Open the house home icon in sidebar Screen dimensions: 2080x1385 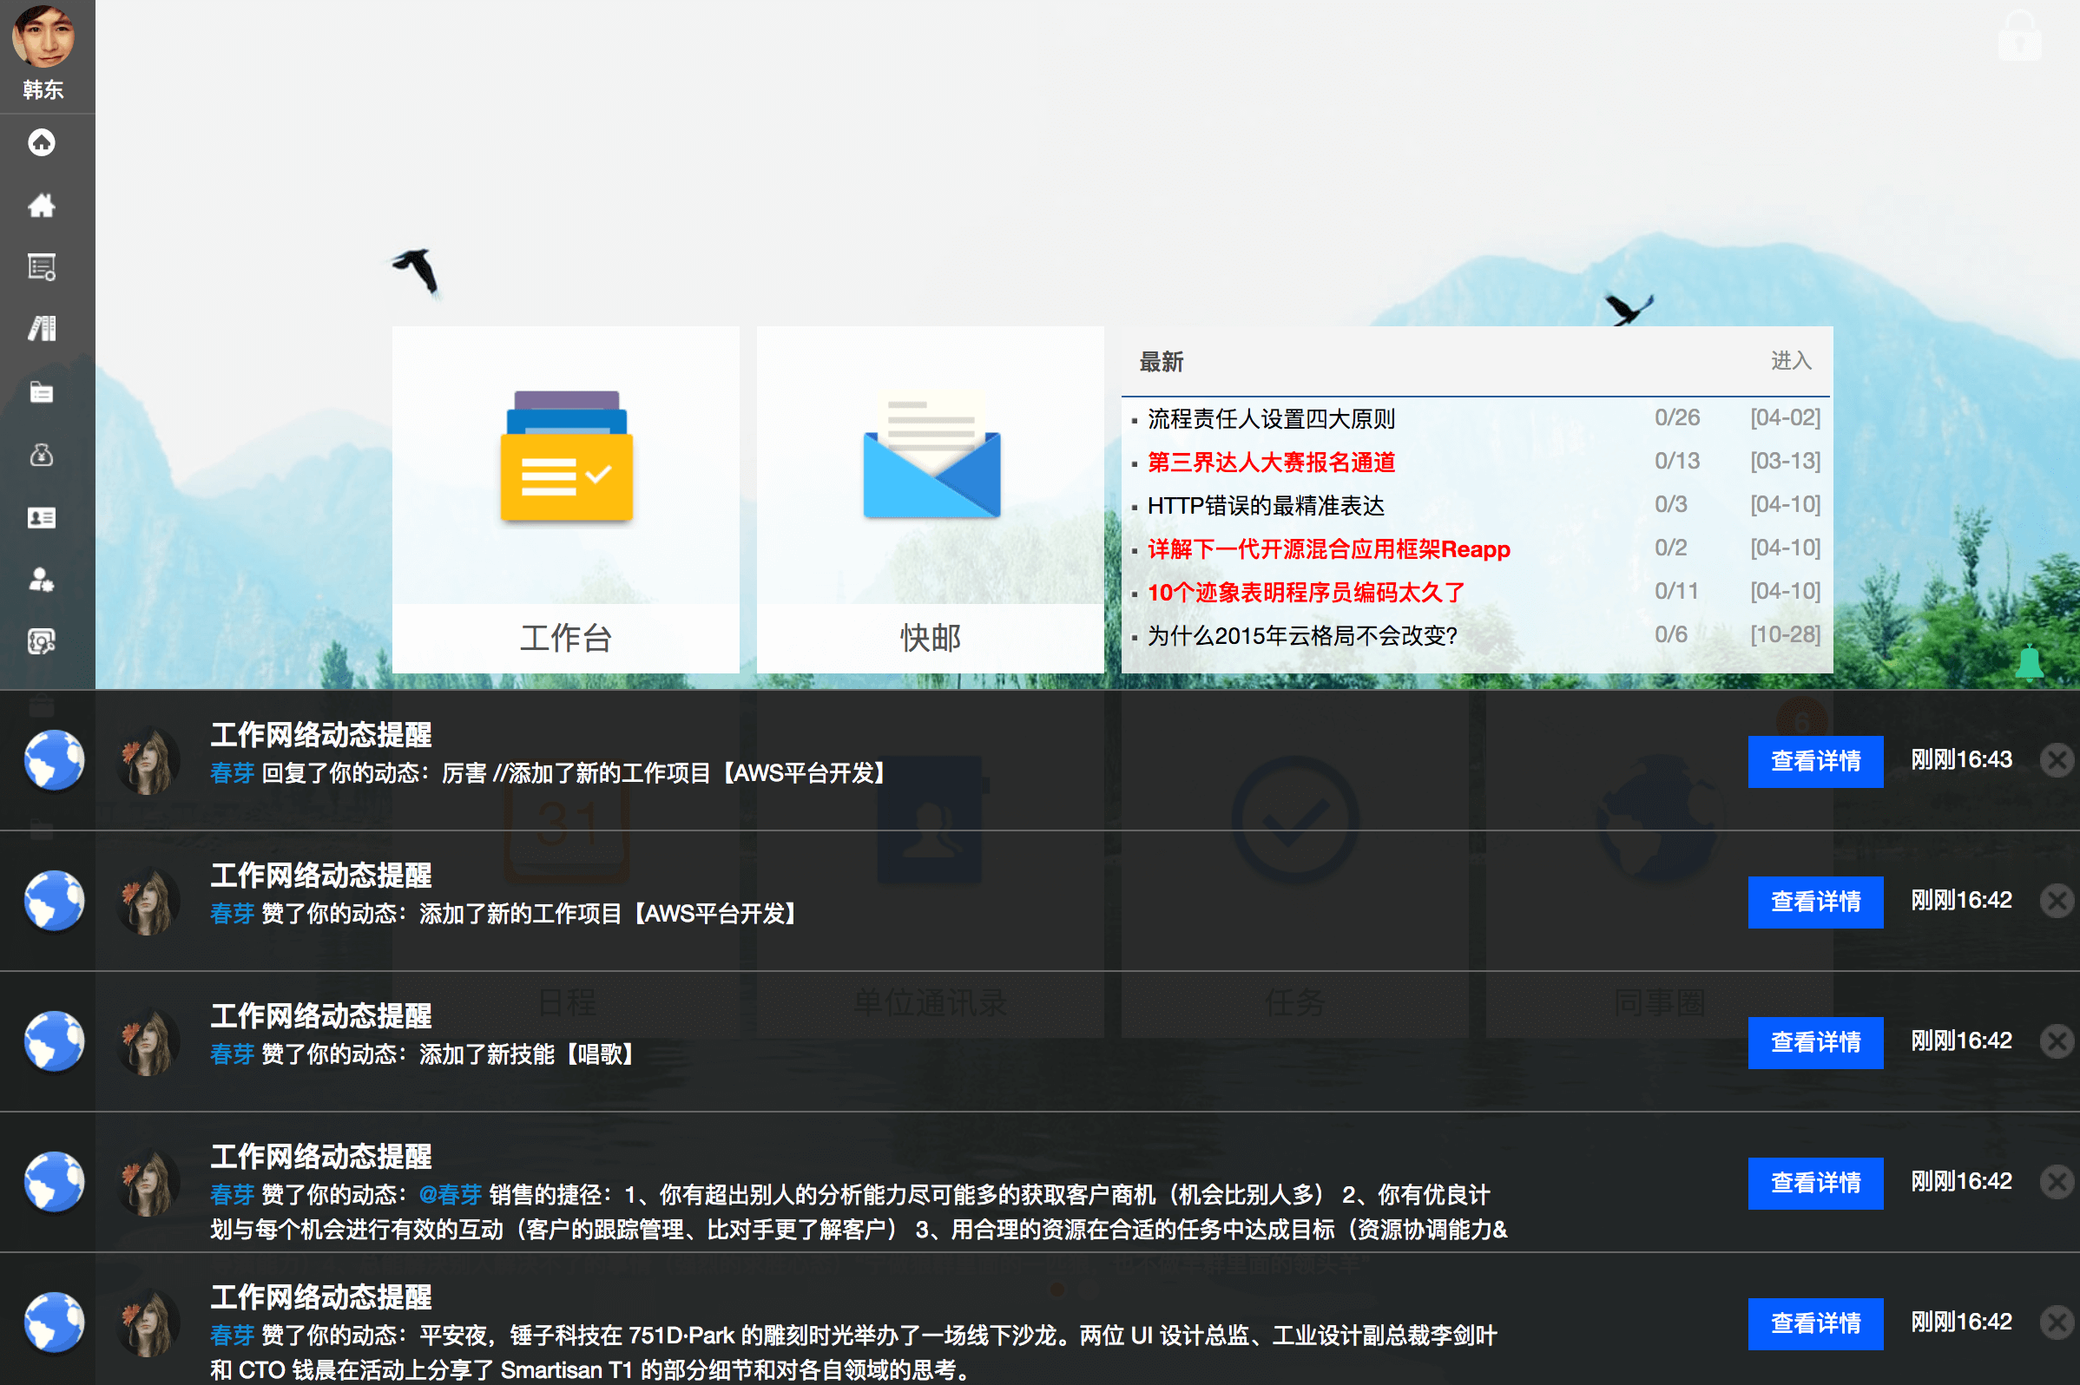(42, 205)
